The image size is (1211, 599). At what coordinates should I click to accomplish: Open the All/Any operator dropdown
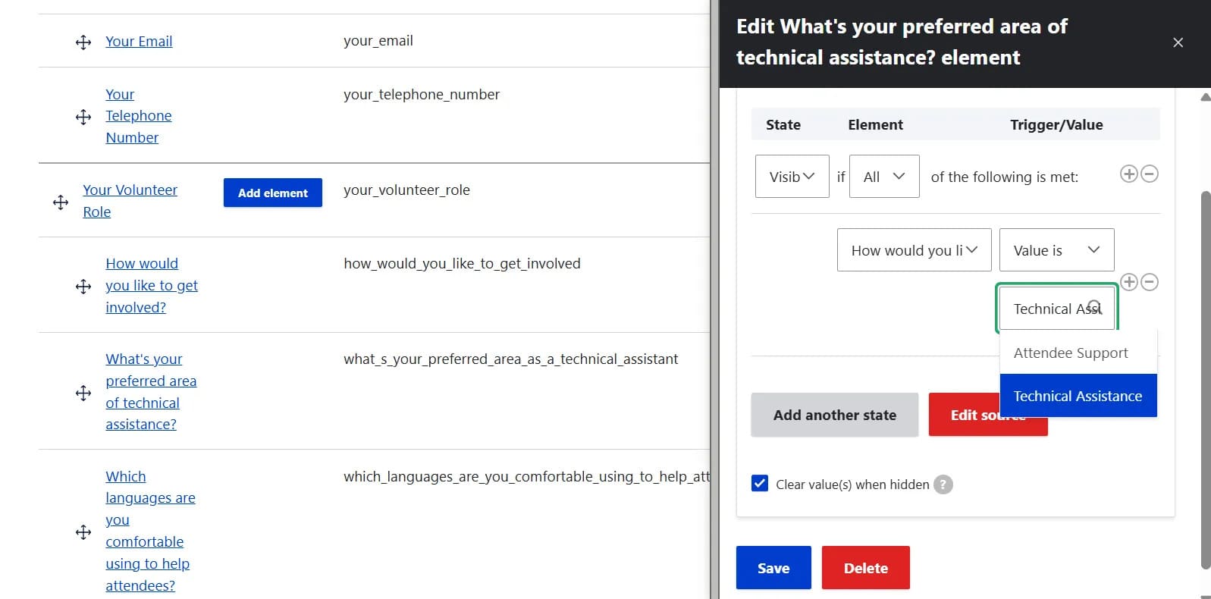(x=884, y=176)
